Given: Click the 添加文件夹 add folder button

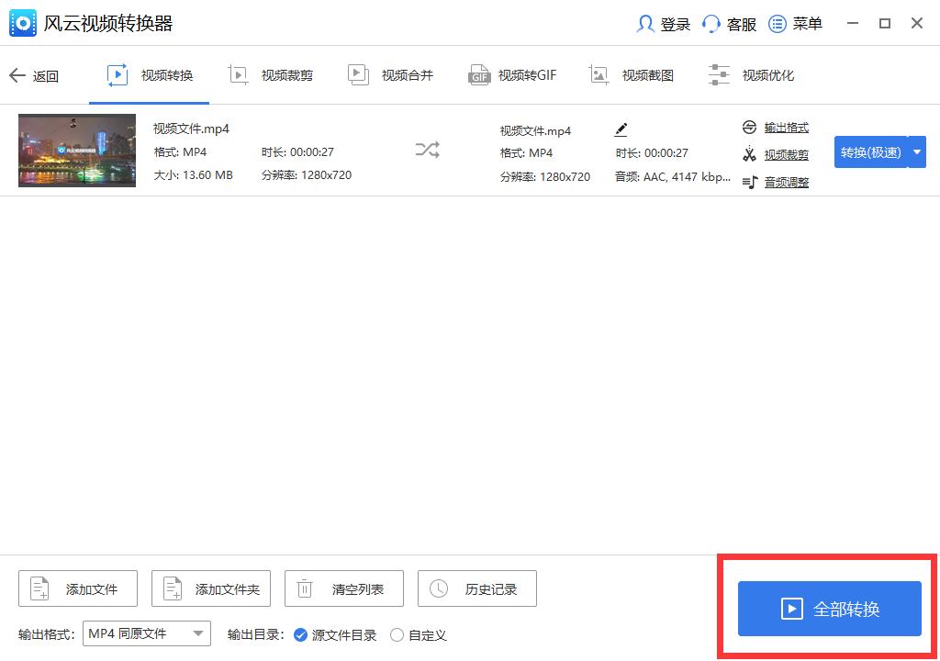Looking at the screenshot, I should pos(210,588).
